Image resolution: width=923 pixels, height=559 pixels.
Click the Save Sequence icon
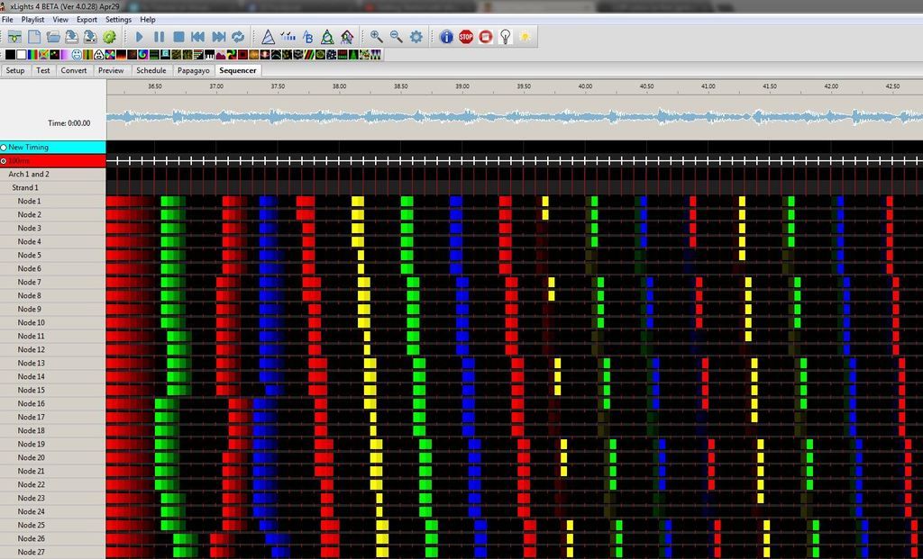[x=72, y=37]
